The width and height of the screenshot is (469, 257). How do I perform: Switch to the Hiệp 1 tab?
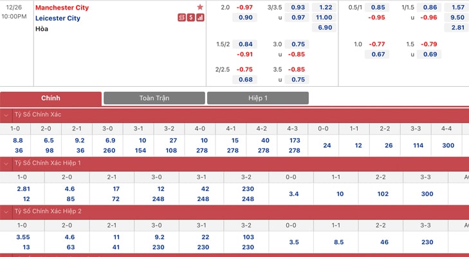tap(258, 98)
